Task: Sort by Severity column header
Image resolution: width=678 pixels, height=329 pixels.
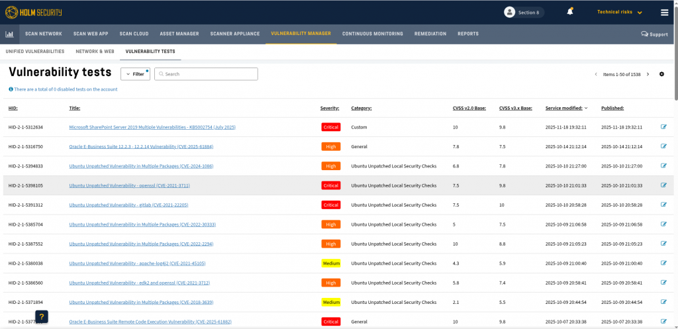Action: 330,108
